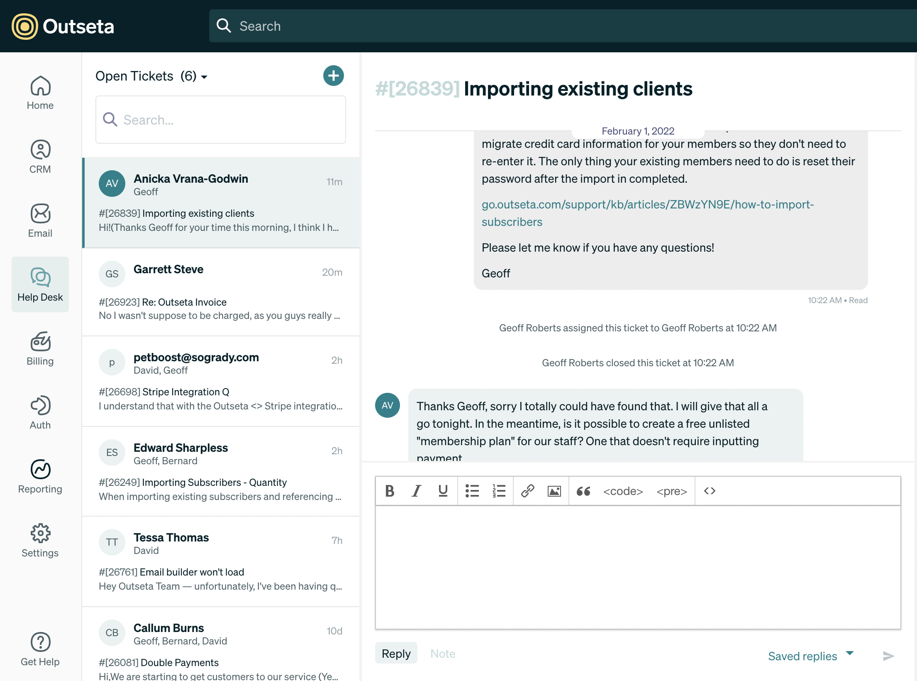Insert an image using the picture icon
Screen dimensions: 917x681
click(x=554, y=491)
